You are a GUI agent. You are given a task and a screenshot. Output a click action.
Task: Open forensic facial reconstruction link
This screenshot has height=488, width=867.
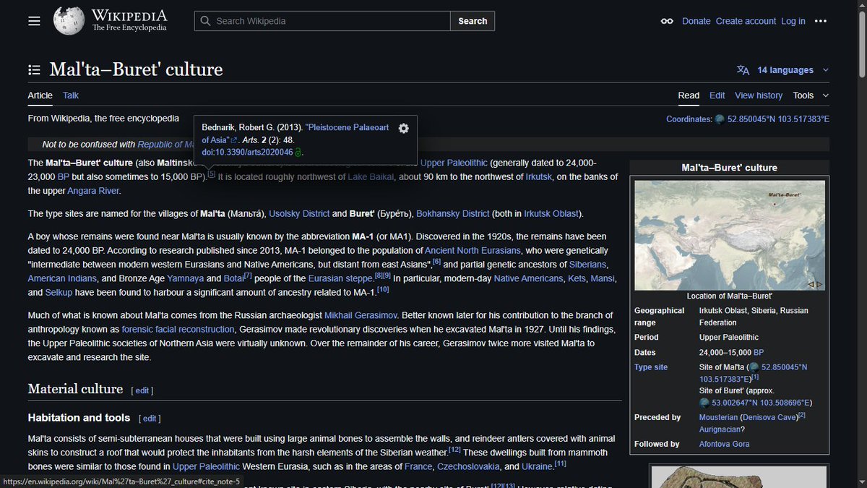178,329
